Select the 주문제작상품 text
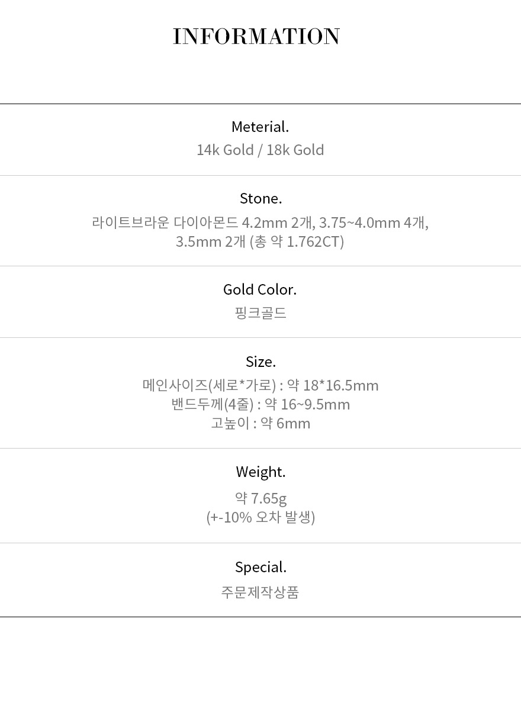Viewport: 521px width, 706px height. (260, 592)
